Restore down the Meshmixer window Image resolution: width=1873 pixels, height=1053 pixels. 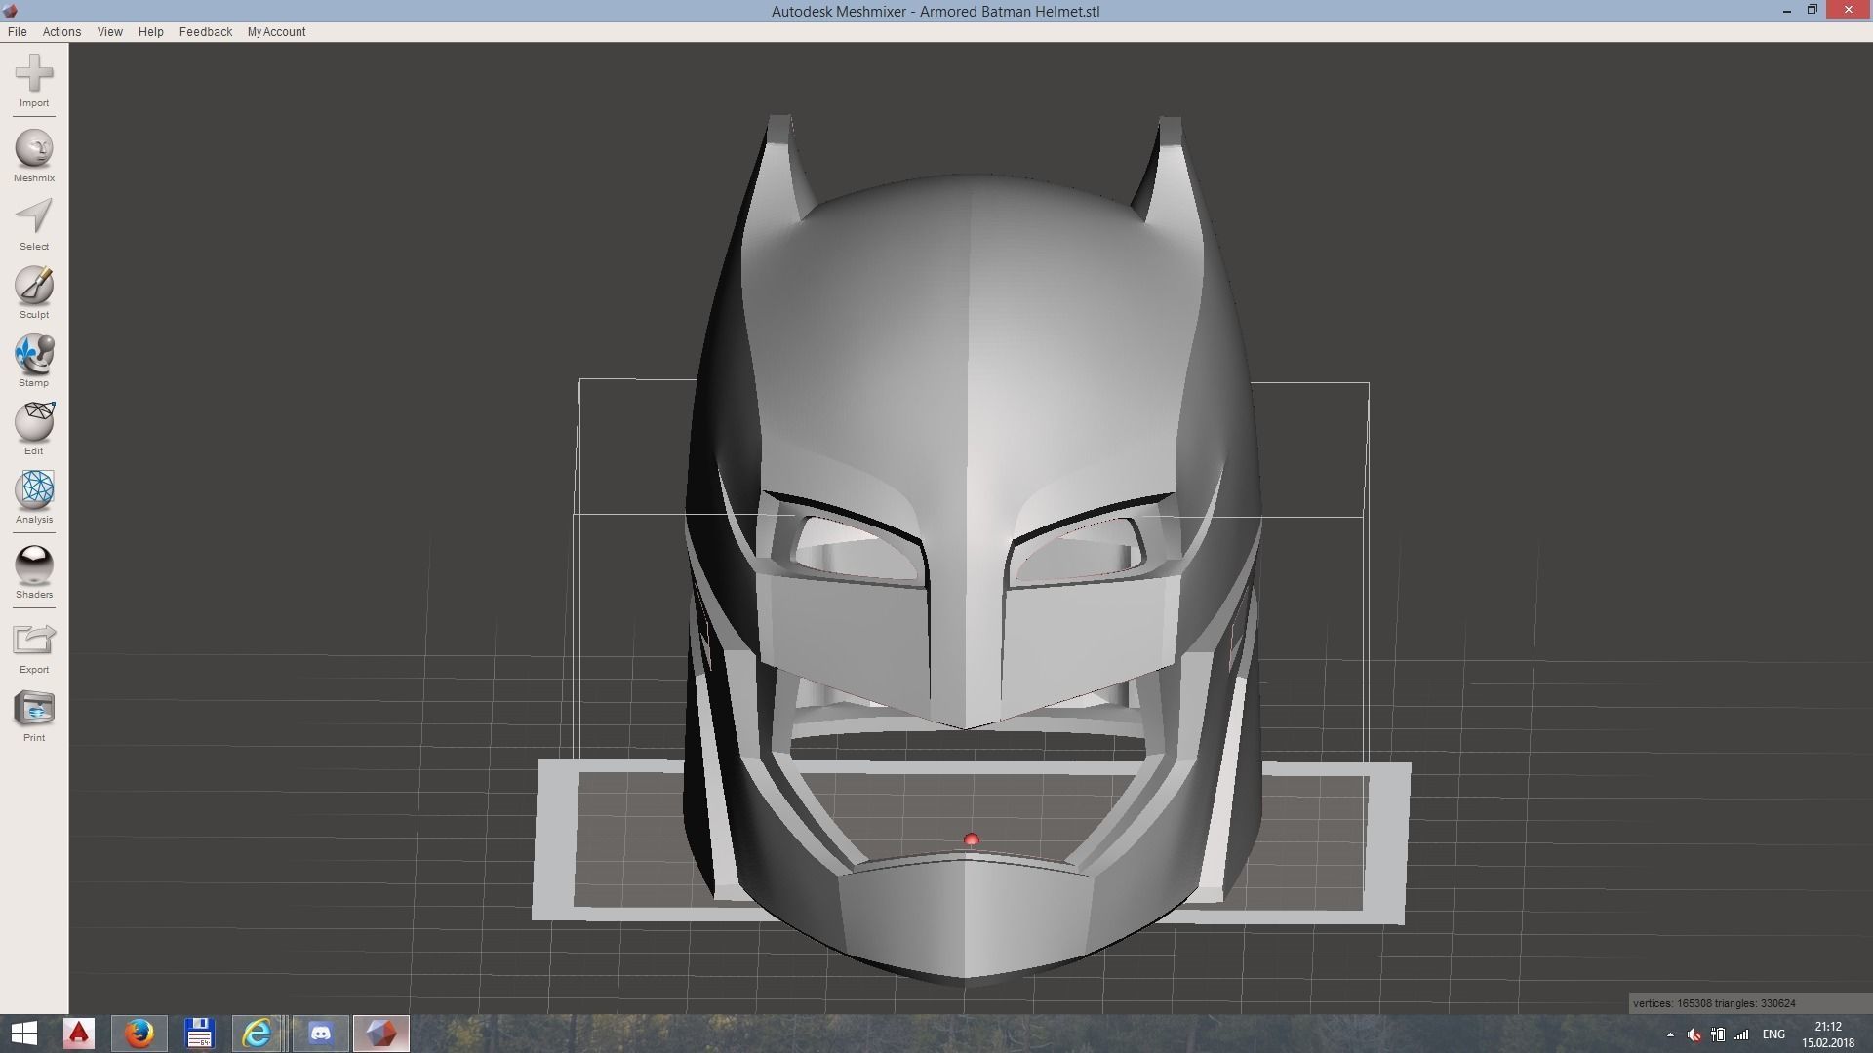[x=1813, y=11]
